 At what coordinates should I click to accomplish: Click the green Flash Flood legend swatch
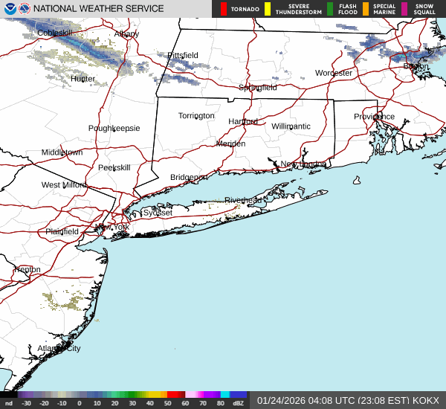tap(330, 9)
